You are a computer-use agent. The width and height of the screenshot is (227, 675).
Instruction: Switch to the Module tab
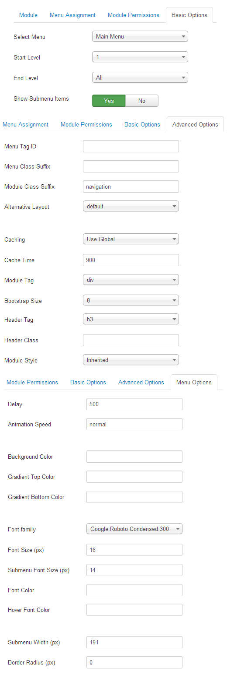click(x=28, y=15)
